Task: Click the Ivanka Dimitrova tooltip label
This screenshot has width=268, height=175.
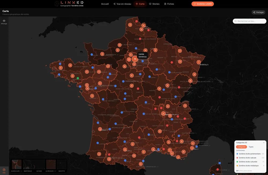Action: (x=142, y=55)
